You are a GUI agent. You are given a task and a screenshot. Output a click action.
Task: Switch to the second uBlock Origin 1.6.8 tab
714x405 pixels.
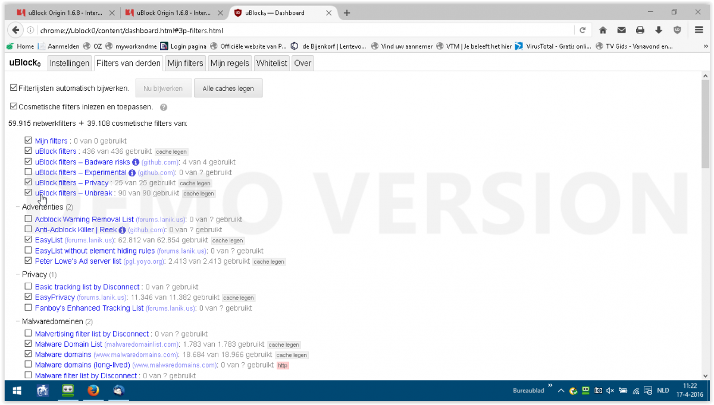pyautogui.click(x=175, y=12)
